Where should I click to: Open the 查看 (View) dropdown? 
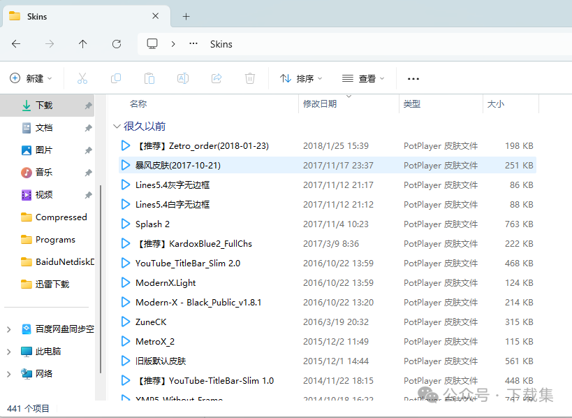click(363, 78)
